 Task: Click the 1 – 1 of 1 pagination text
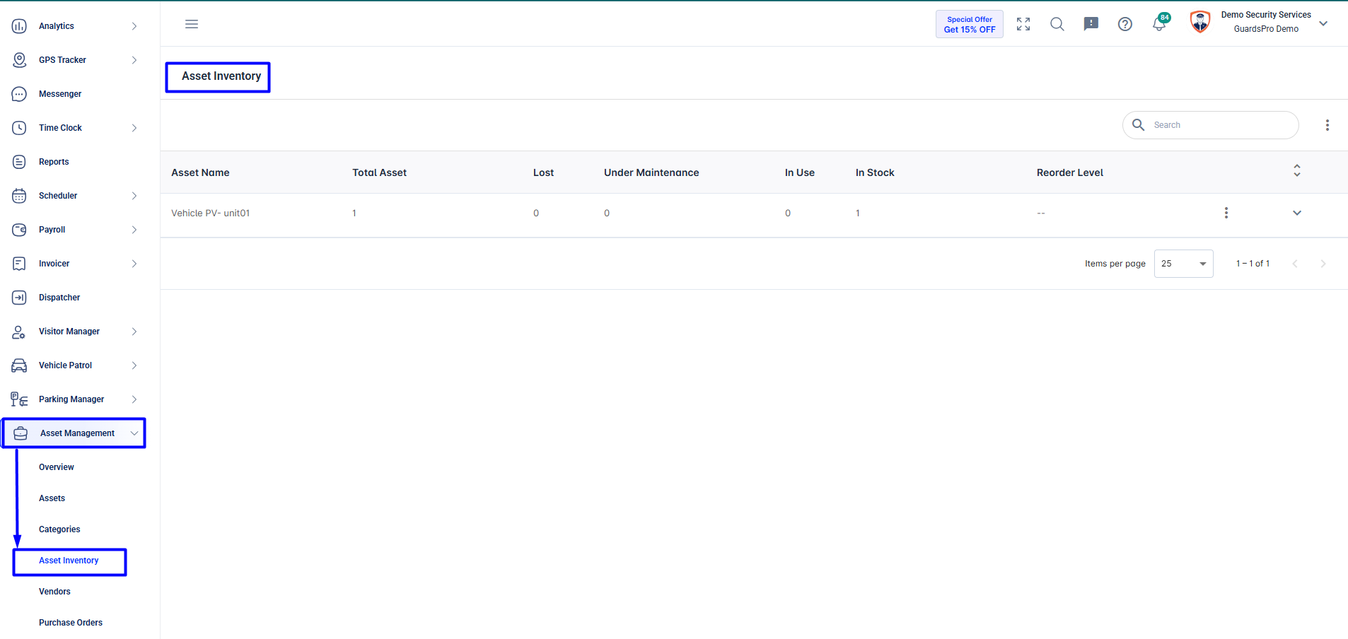[1253, 264]
